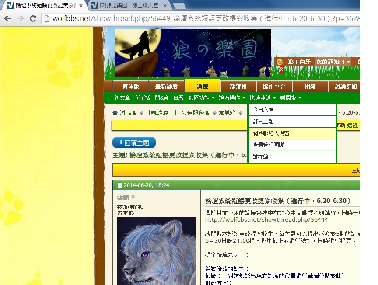Image resolution: width=378 pixels, height=285 pixels.
Task: Select the 論壇 navigation tab
Action: 202,86
